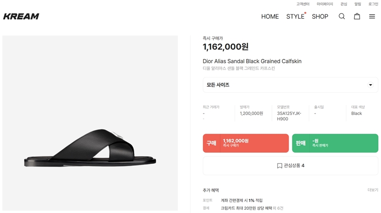Click the bookmark icon for 관심상품
Image resolution: width=381 pixels, height=213 pixels.
(x=280, y=166)
